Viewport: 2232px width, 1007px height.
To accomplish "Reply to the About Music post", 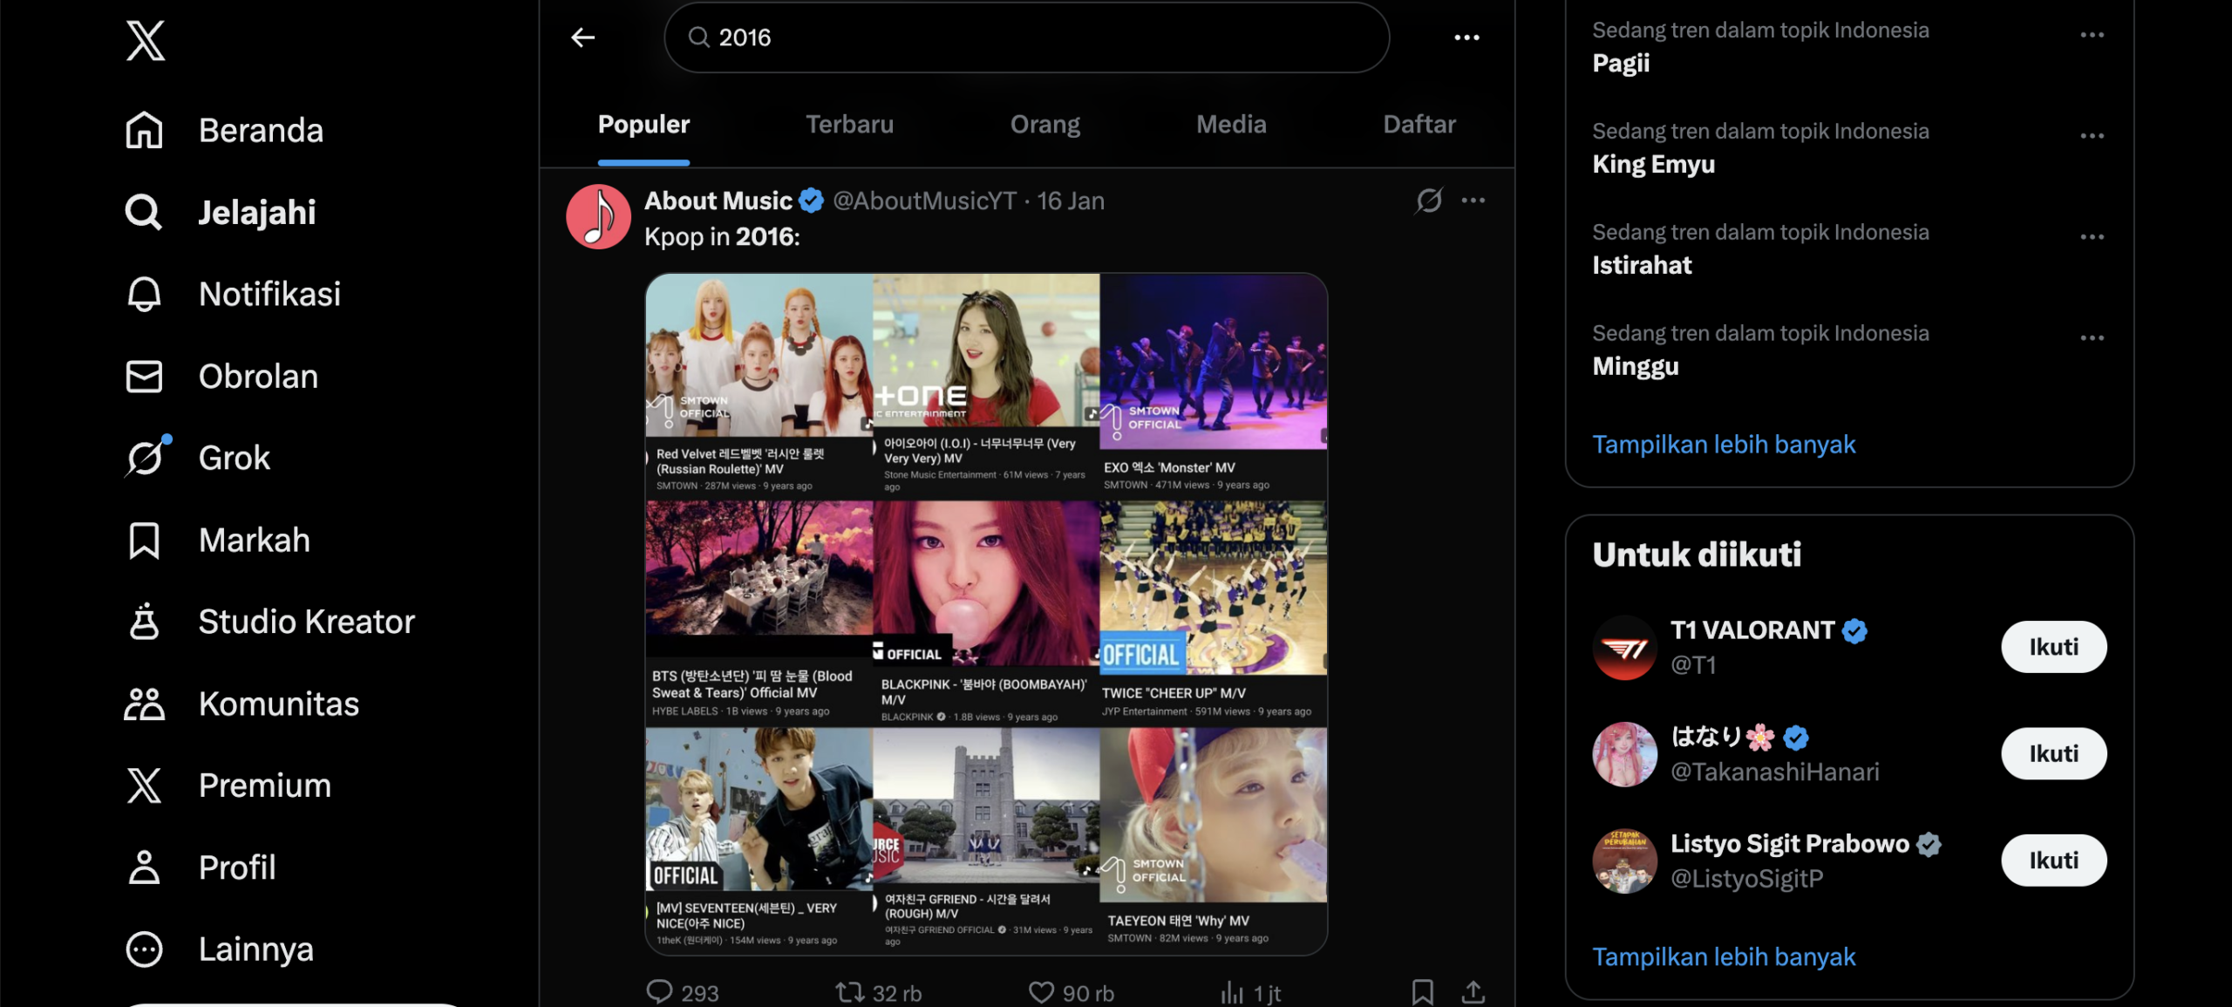I will pyautogui.click(x=682, y=992).
